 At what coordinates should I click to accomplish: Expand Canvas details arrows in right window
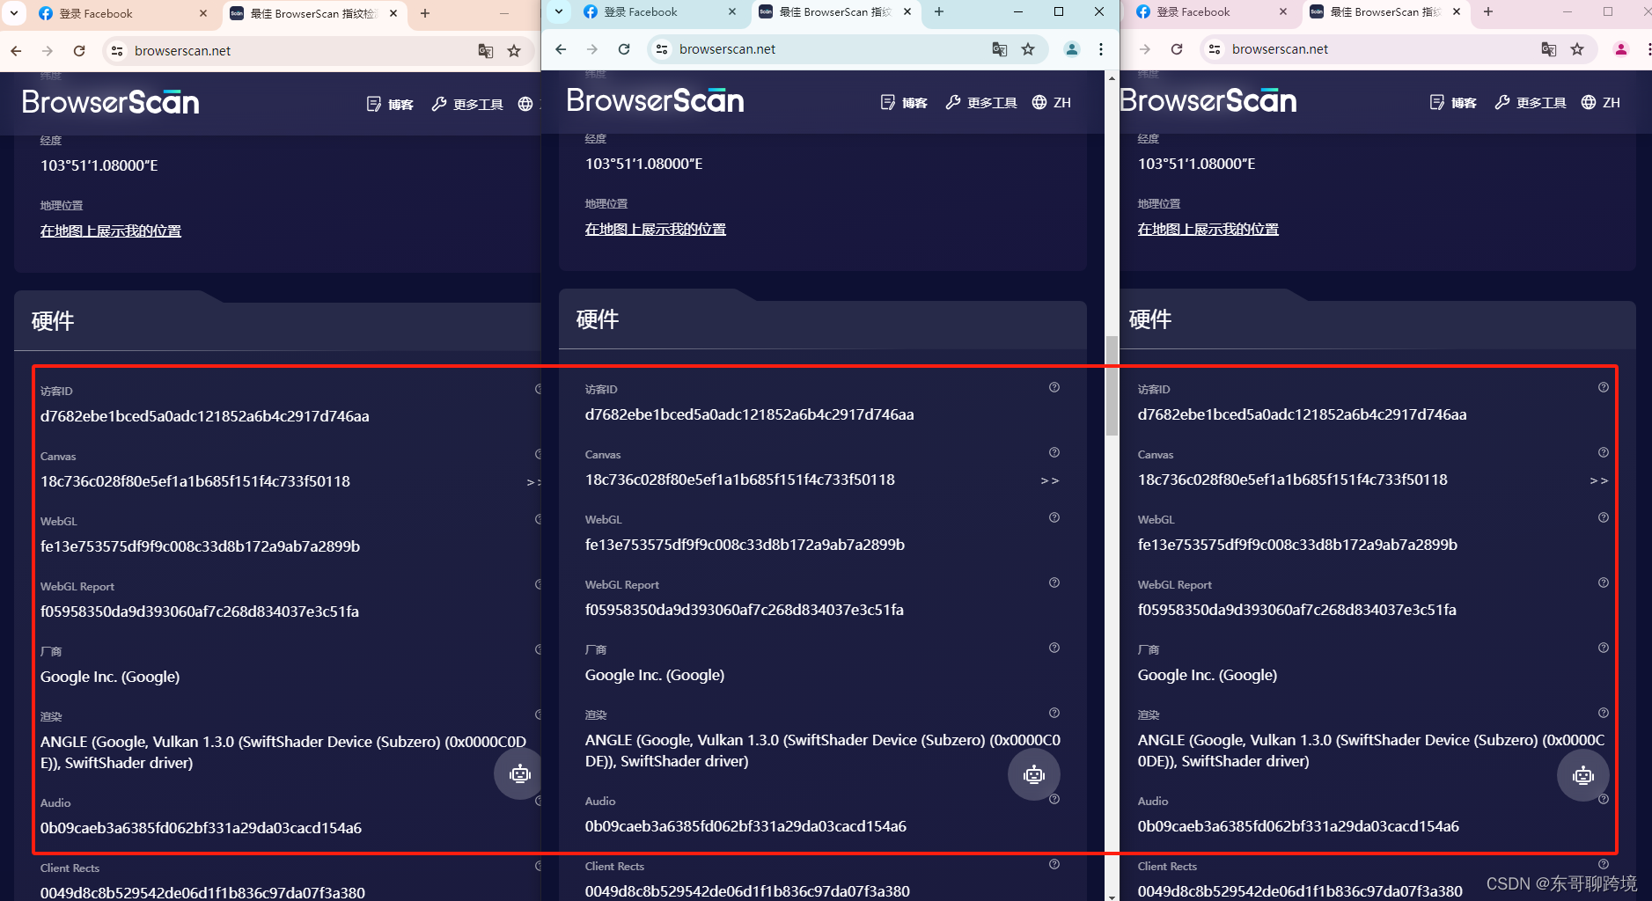pyautogui.click(x=1599, y=480)
